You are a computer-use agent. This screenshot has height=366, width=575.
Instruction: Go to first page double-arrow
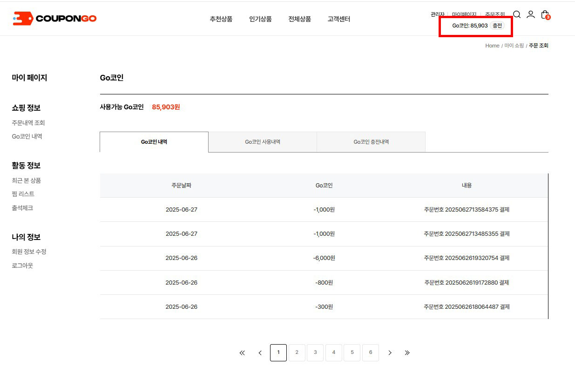coord(242,353)
